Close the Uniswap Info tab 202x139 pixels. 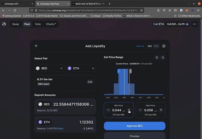(32, 4)
